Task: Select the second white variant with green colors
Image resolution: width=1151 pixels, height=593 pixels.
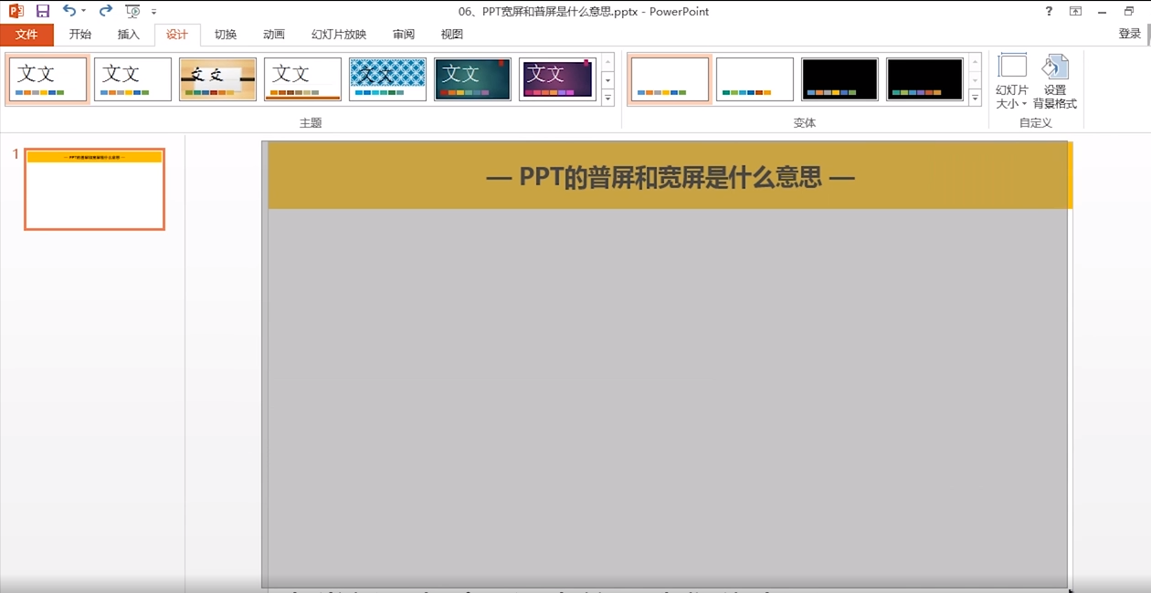Action: (755, 79)
